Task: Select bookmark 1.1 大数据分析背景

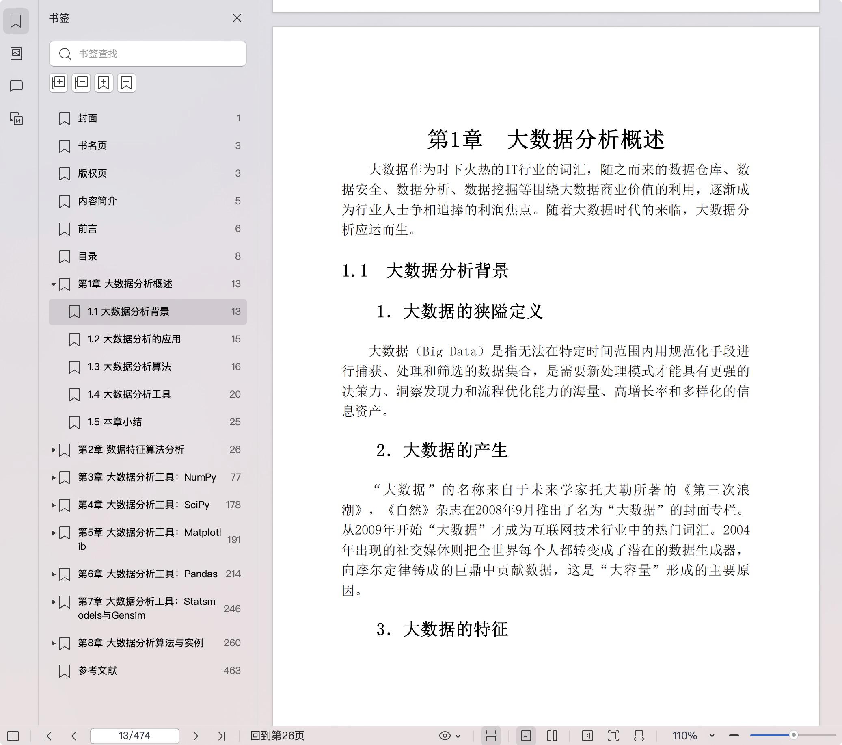Action: (147, 312)
